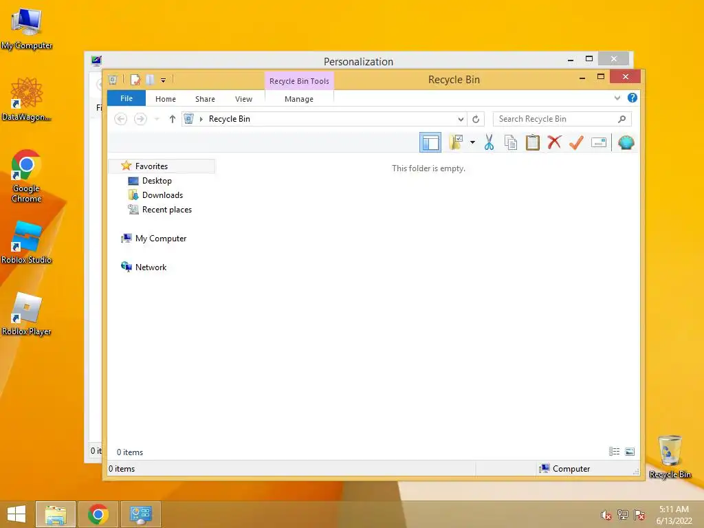
Task: Open the folder options toolbar icon
Action: 456,143
